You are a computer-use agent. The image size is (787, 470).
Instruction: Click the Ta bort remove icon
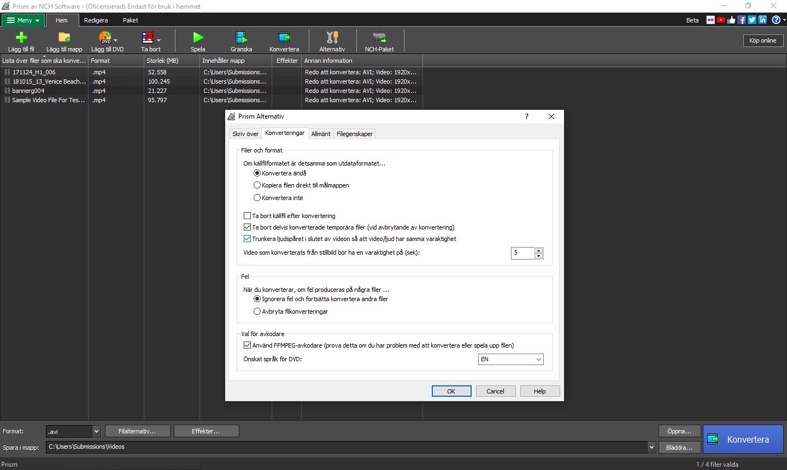click(x=148, y=37)
